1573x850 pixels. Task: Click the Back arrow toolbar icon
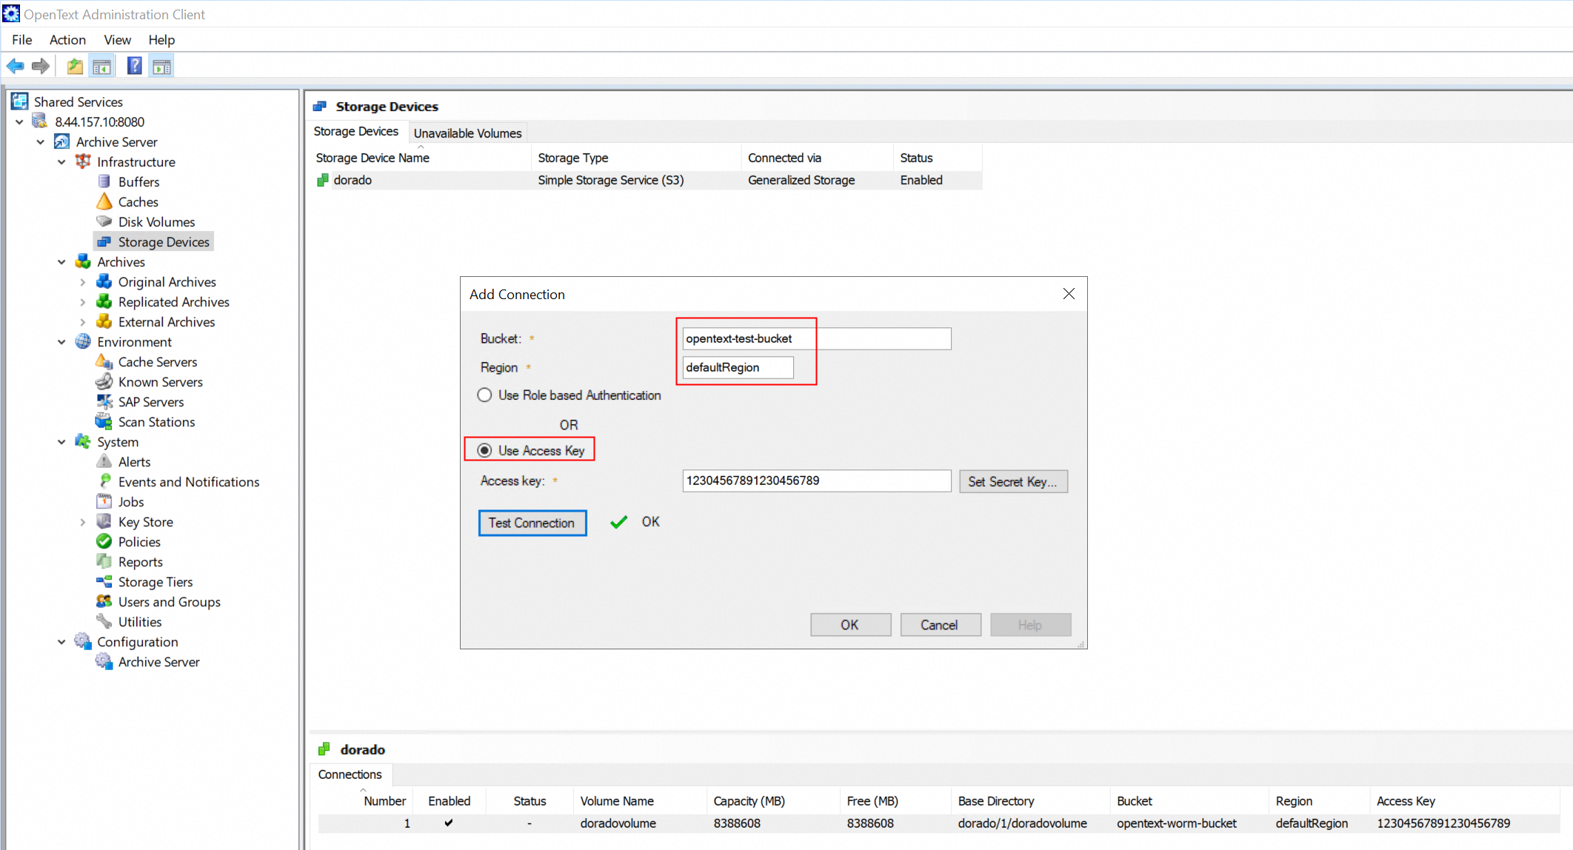[15, 67]
